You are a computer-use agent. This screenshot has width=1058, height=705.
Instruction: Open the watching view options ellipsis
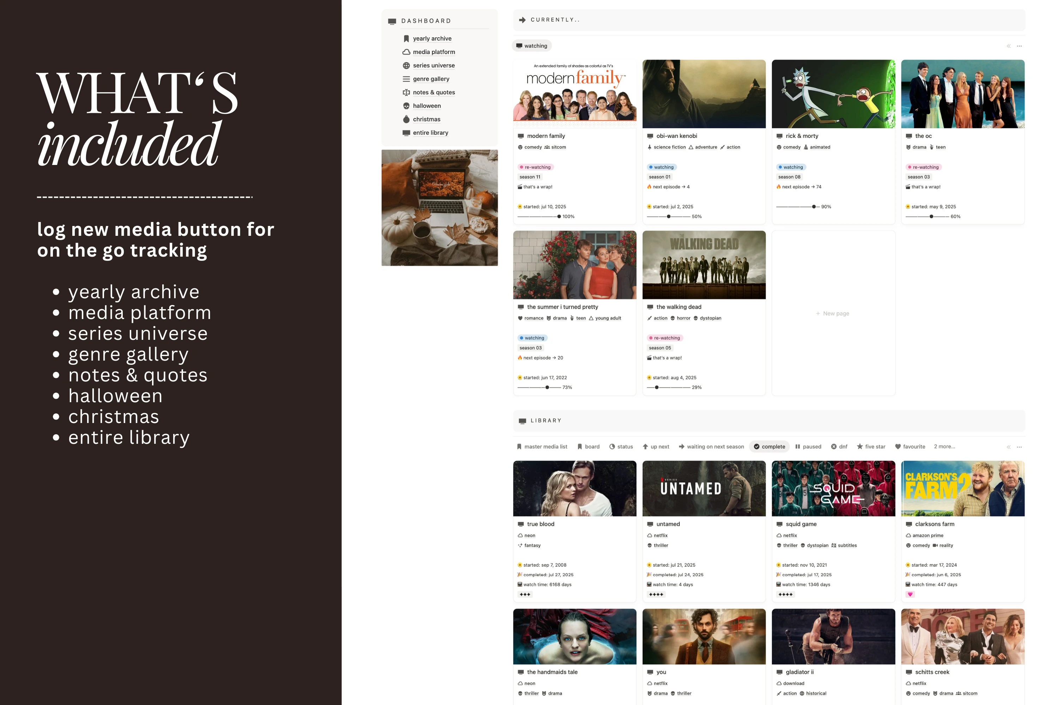pos(1019,46)
